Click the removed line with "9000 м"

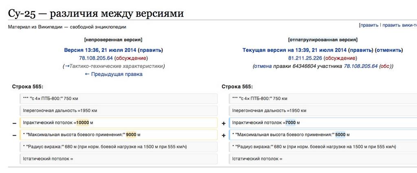tap(118, 135)
